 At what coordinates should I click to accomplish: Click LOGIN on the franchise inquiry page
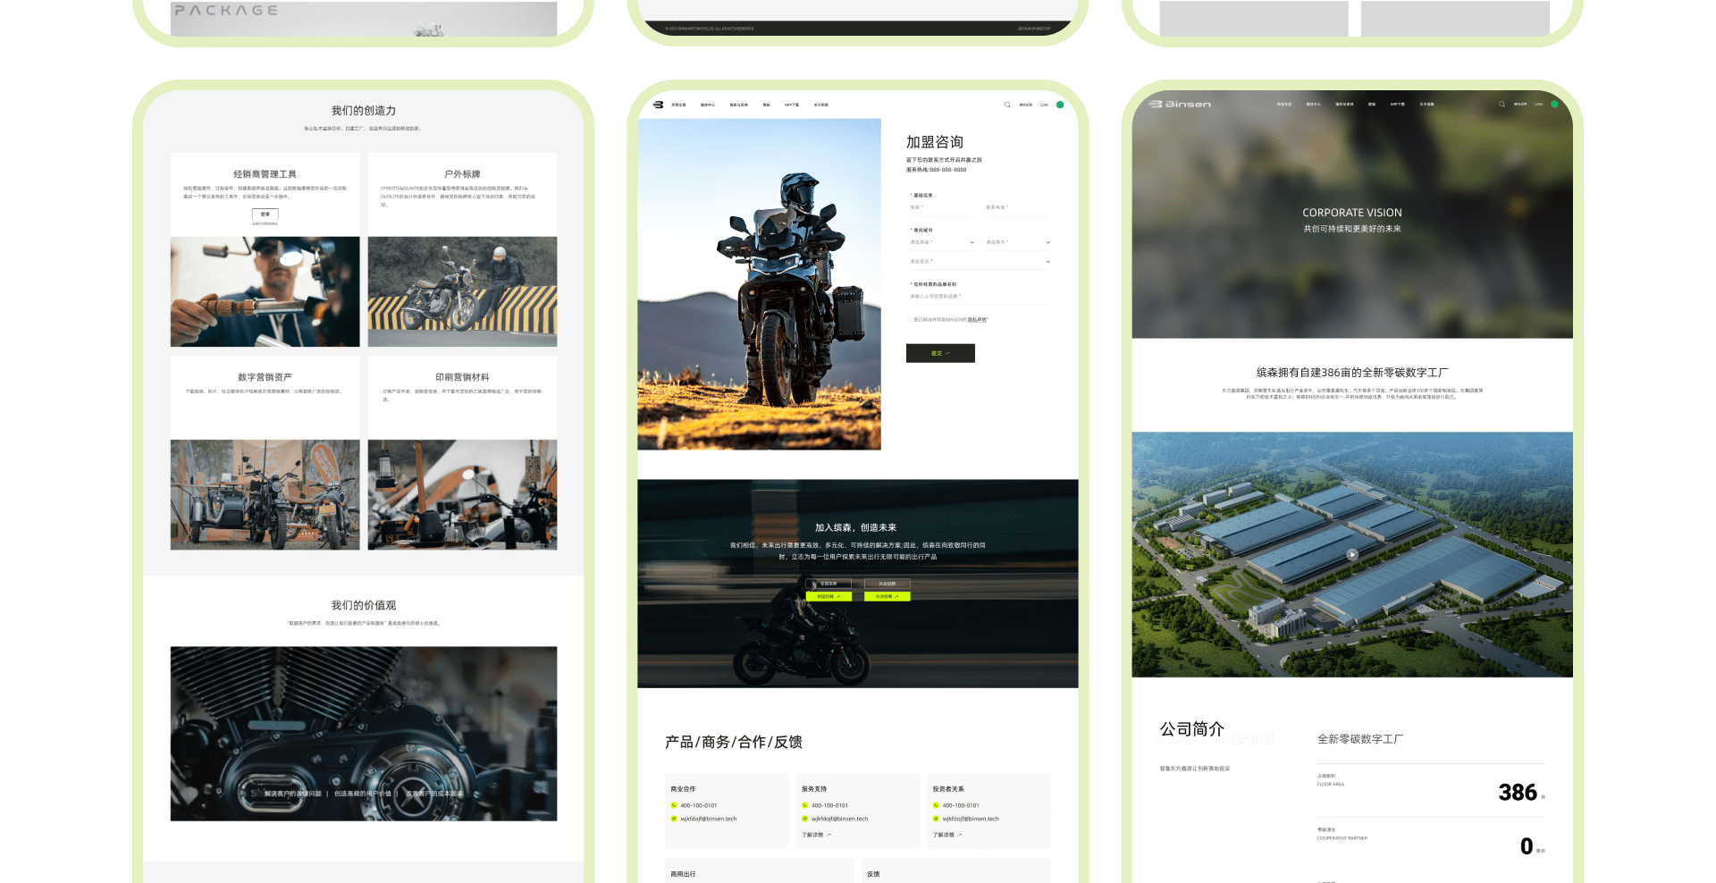tap(1044, 105)
